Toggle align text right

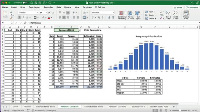(68, 17)
